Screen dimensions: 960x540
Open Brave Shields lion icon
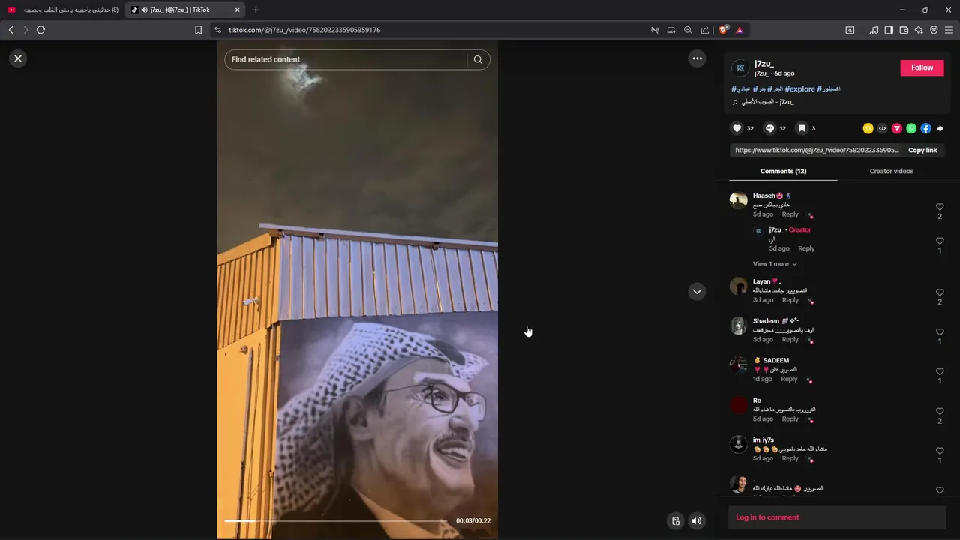point(723,30)
